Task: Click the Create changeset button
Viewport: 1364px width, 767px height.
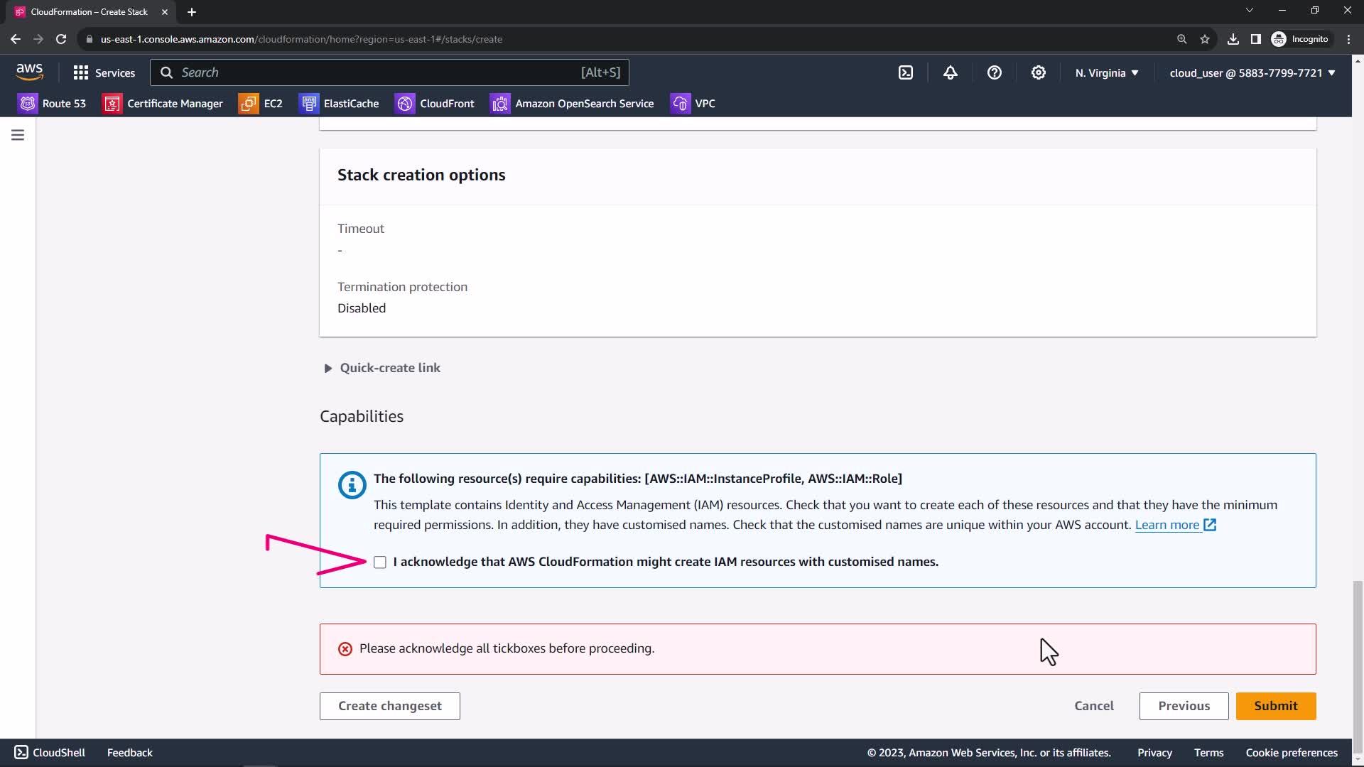Action: tap(389, 706)
